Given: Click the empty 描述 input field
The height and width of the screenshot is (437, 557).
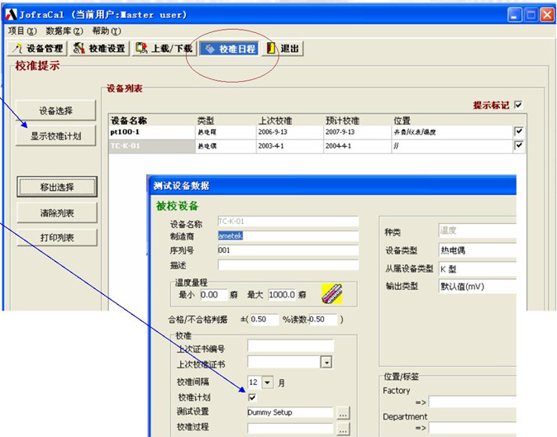Looking at the screenshot, I should pyautogui.click(x=288, y=265).
